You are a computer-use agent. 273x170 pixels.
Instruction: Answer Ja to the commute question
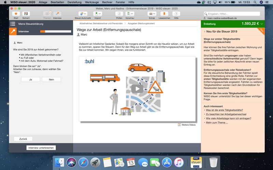30,80
